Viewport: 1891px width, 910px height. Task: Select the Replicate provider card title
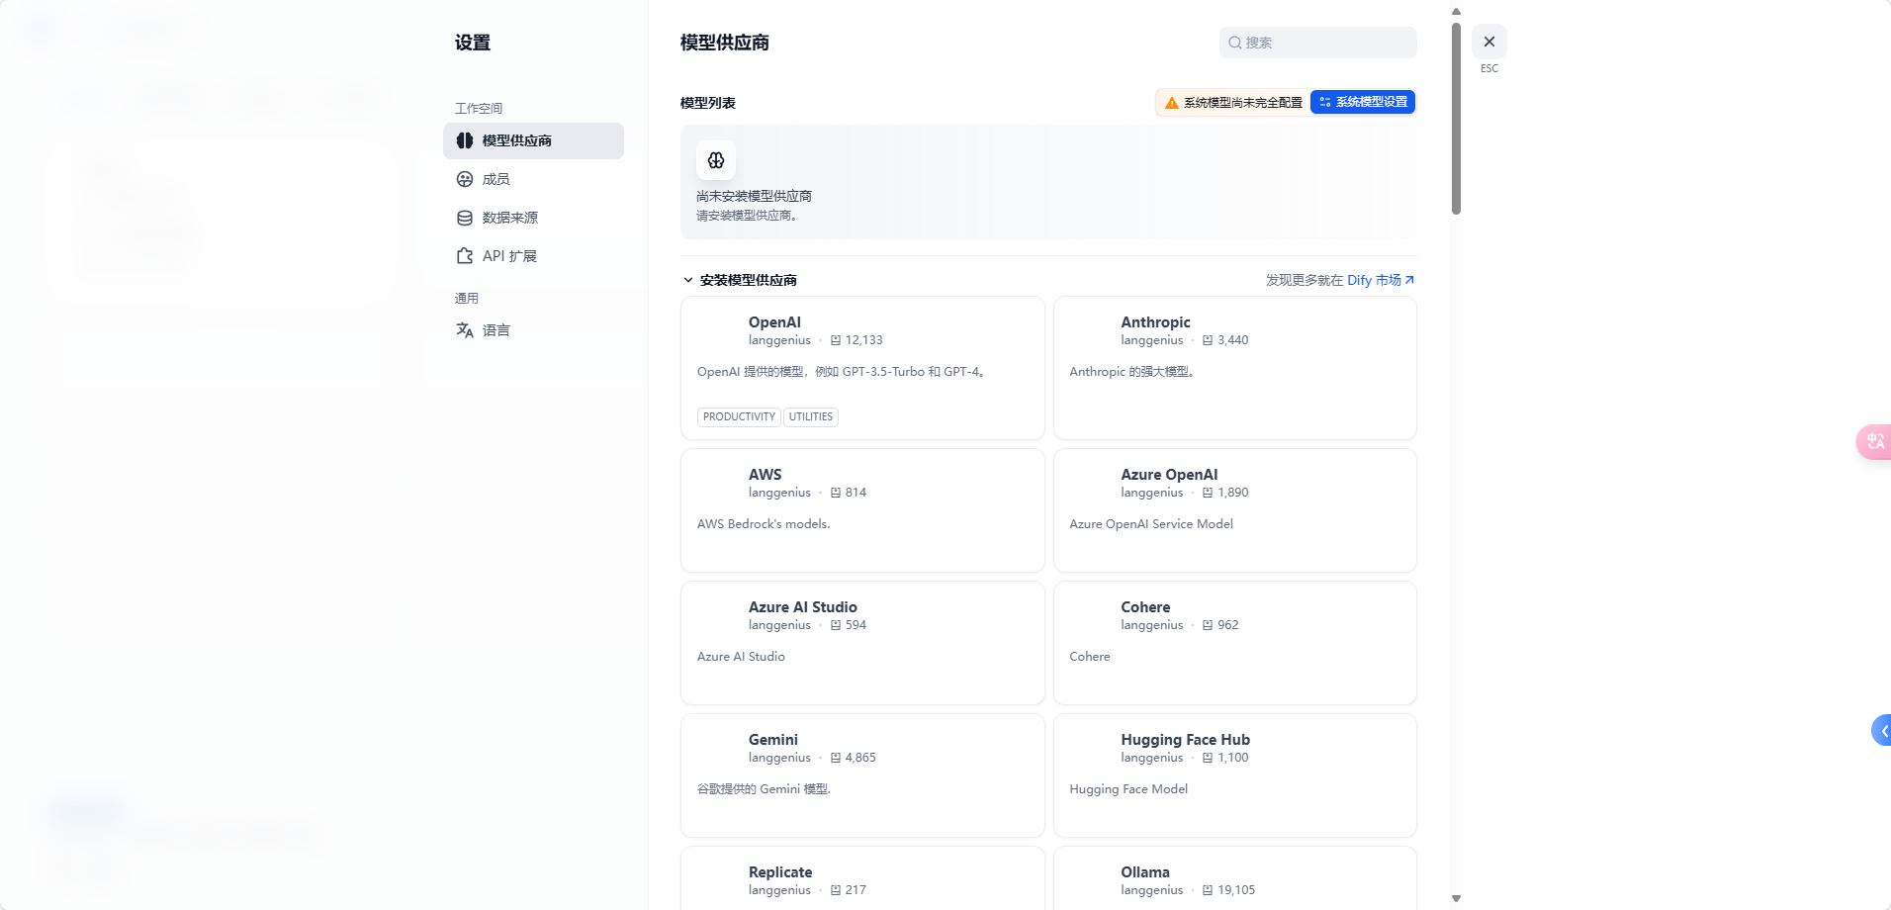tap(780, 872)
